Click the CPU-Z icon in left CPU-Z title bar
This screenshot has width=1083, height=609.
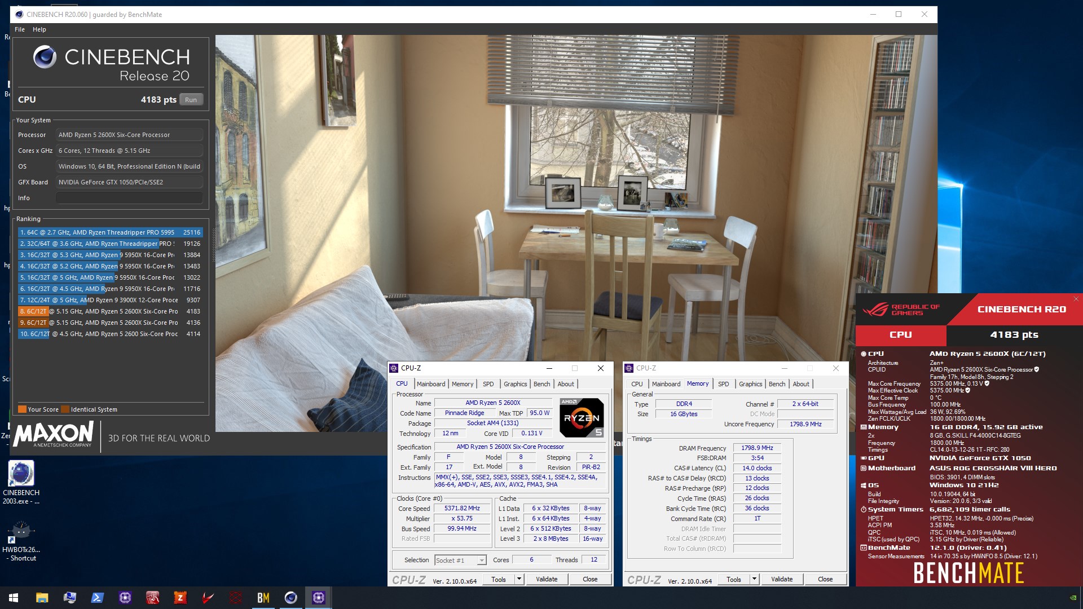pos(394,368)
